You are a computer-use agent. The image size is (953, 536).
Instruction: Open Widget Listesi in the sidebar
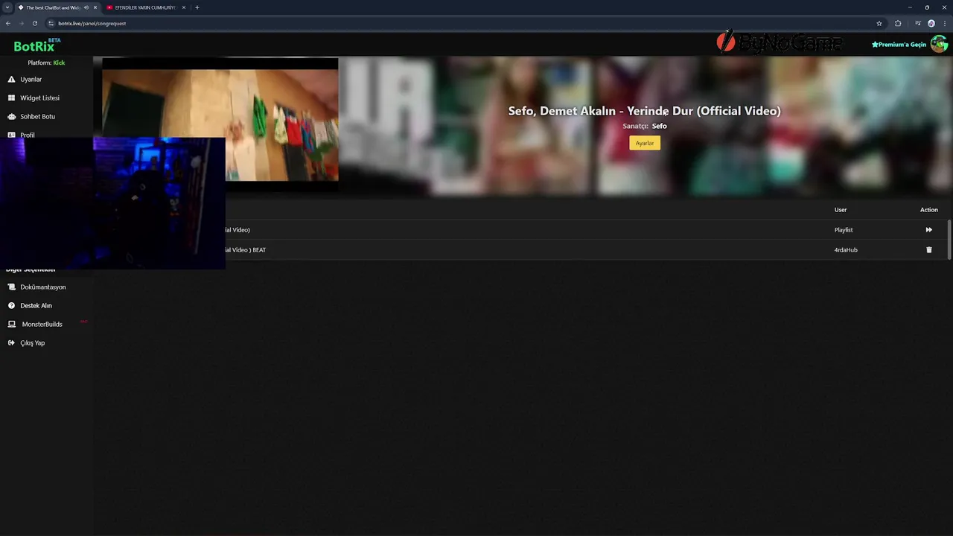[39, 98]
